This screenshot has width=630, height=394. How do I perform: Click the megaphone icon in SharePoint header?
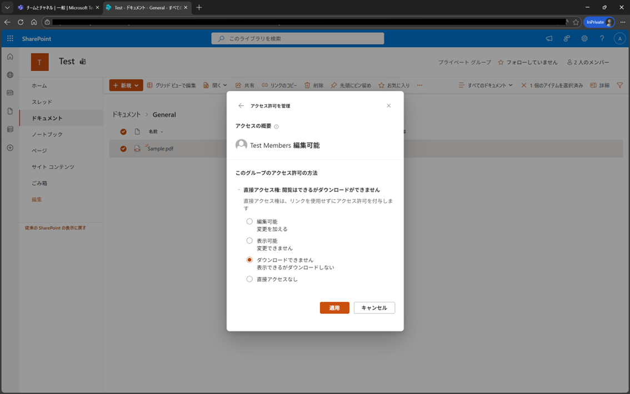tap(549, 38)
